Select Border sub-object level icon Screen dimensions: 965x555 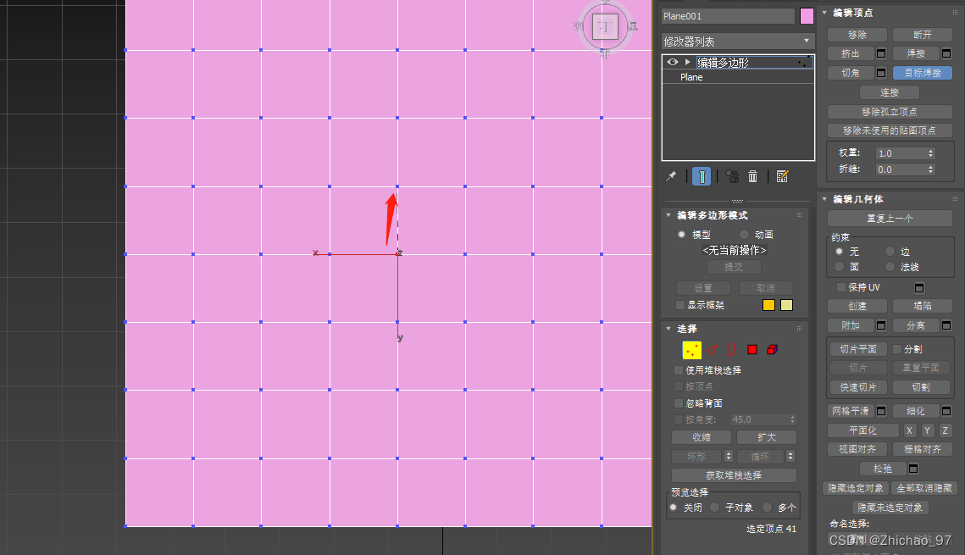coord(731,350)
